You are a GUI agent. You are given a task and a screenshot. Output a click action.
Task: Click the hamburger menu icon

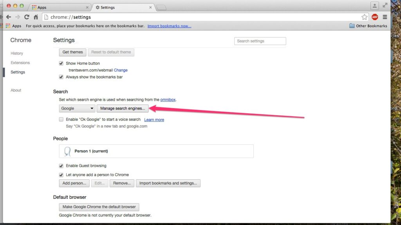385,17
